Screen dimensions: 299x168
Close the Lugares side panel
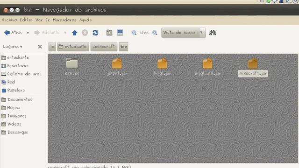[x=40, y=47]
